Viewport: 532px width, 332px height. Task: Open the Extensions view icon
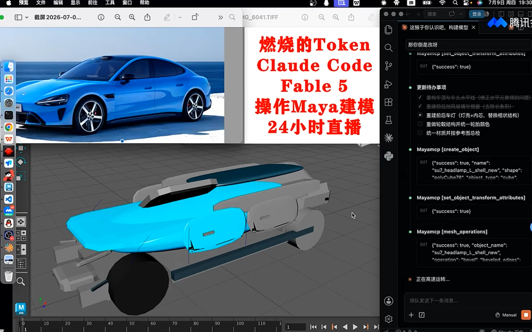[x=389, y=102]
